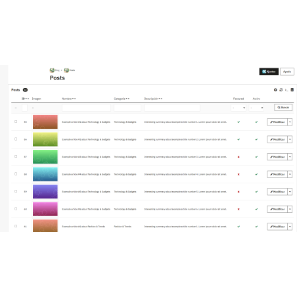Enable Featured on Technology article #5

click(x=239, y=192)
